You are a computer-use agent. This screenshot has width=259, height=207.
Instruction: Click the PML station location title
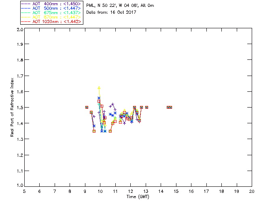(x=120, y=6)
